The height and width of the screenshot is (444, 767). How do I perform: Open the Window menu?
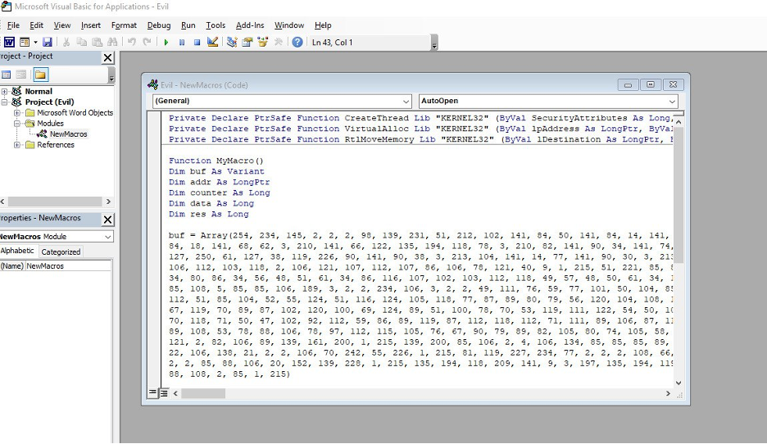tap(289, 25)
